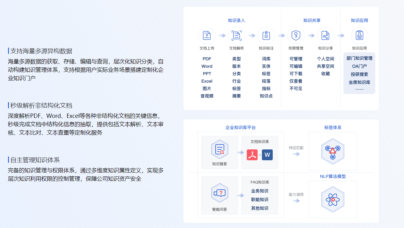This screenshot has height=228, width=404.
Task: Click 共享空间 under 知识分享
Action: 326,66
